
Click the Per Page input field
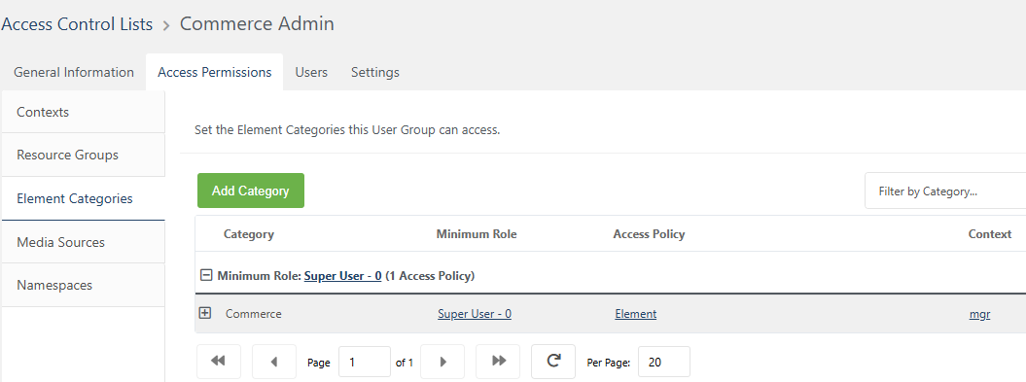point(663,362)
